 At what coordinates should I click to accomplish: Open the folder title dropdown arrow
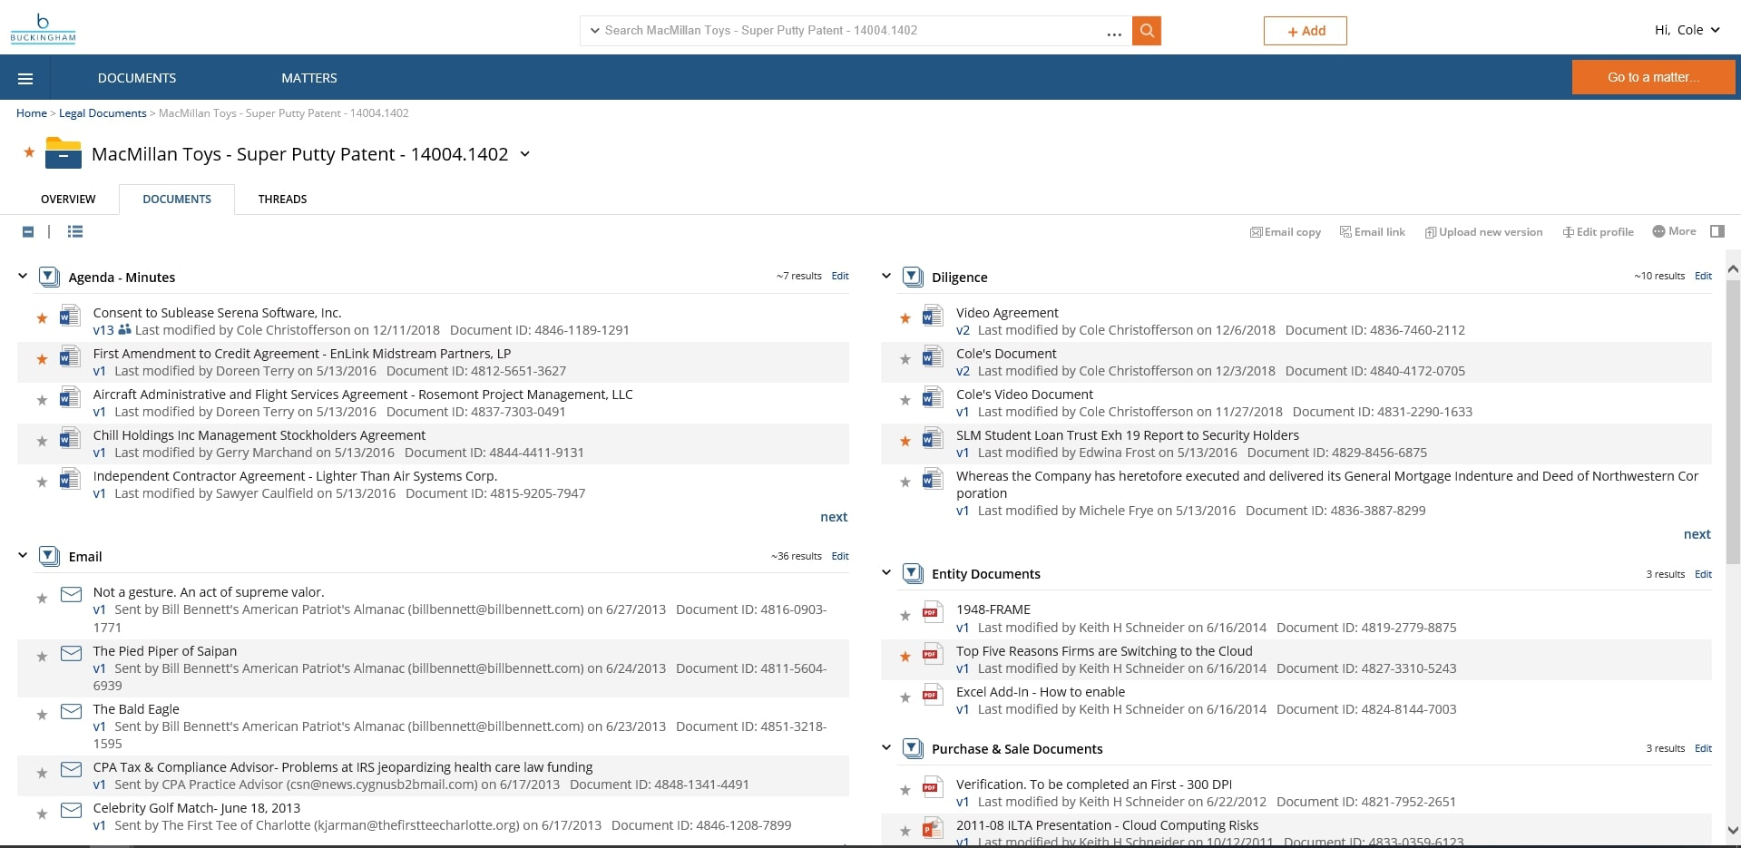click(525, 154)
